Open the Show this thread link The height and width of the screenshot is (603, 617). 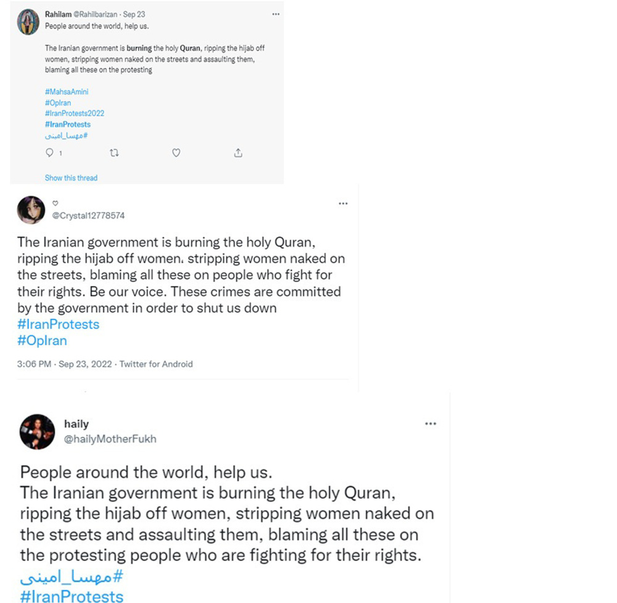(x=71, y=178)
